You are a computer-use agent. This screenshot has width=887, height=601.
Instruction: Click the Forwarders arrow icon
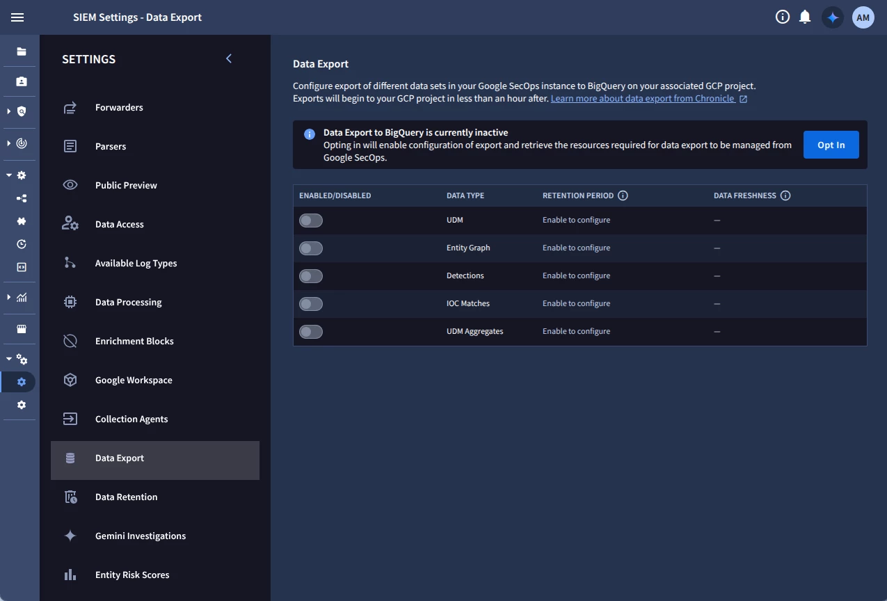70,108
